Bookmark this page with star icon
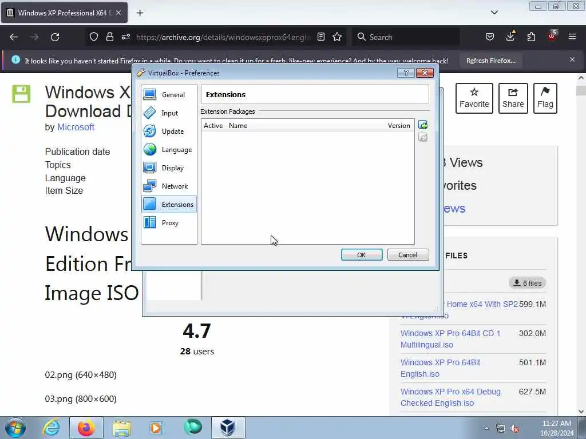586x439 pixels. pyautogui.click(x=337, y=37)
